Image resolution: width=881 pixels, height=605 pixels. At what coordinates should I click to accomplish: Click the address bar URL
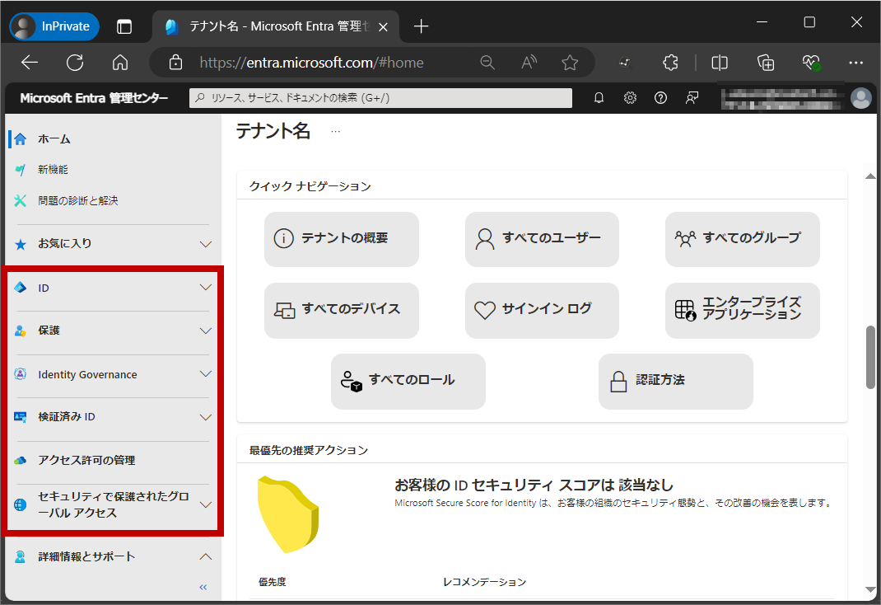click(x=312, y=63)
